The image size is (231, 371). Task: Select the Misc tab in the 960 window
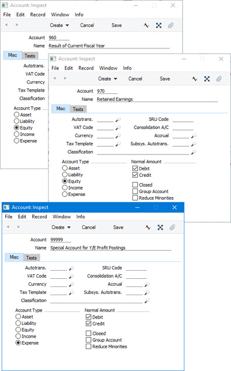(13, 55)
